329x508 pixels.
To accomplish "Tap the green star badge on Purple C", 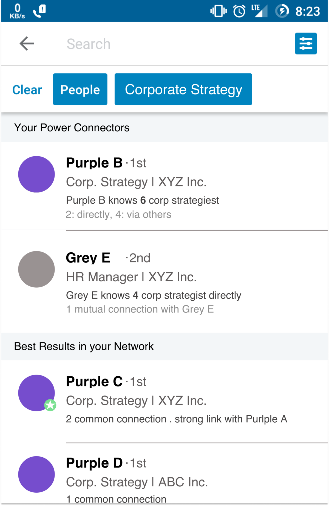I will 50,405.
